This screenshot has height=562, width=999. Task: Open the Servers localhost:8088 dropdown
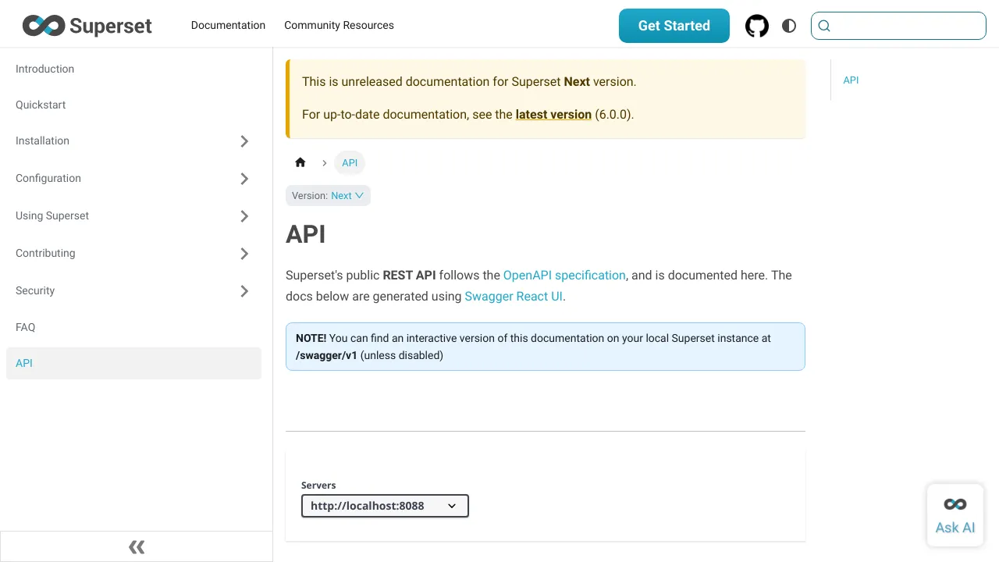pos(385,506)
